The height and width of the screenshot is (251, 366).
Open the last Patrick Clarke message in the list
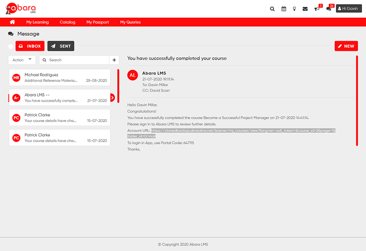pos(59,138)
